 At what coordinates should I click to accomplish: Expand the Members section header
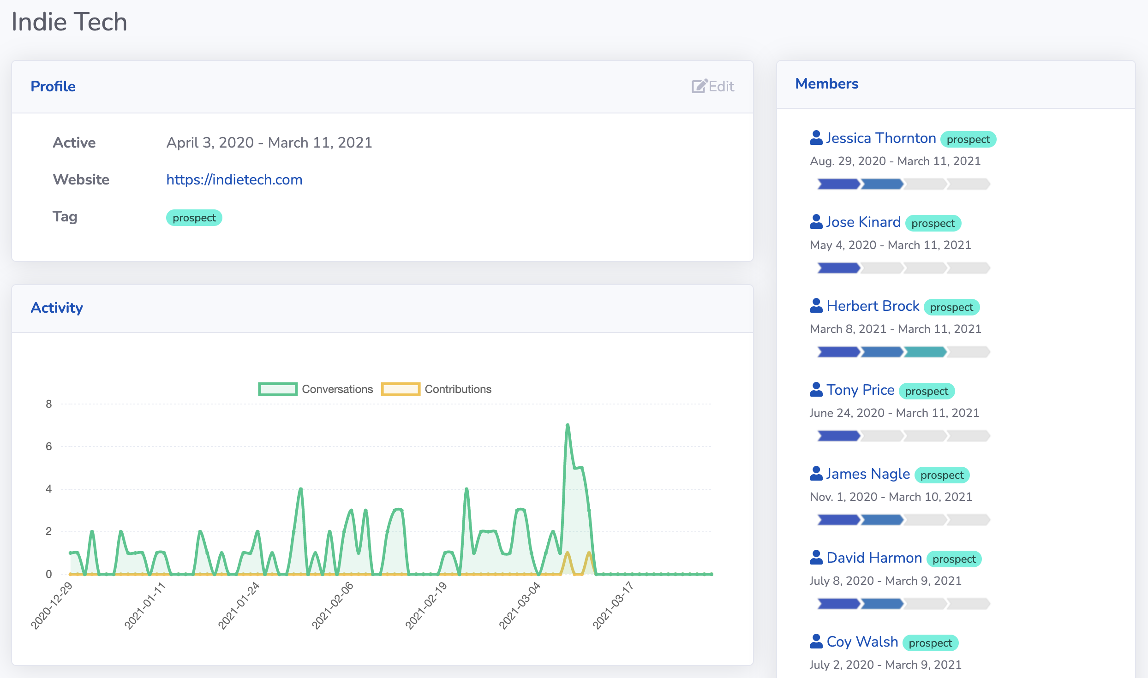[827, 83]
